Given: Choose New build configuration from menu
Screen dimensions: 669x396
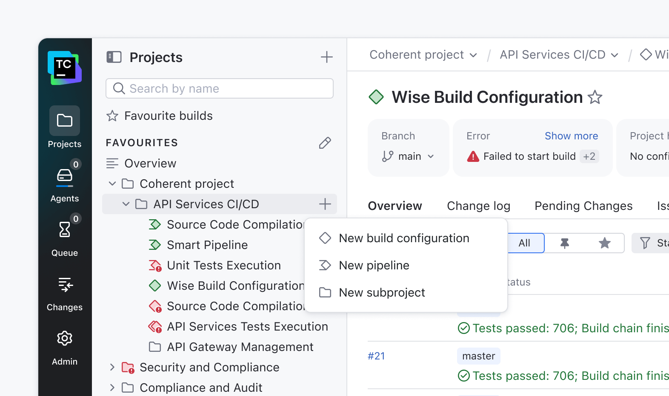Looking at the screenshot, I should pyautogui.click(x=404, y=238).
